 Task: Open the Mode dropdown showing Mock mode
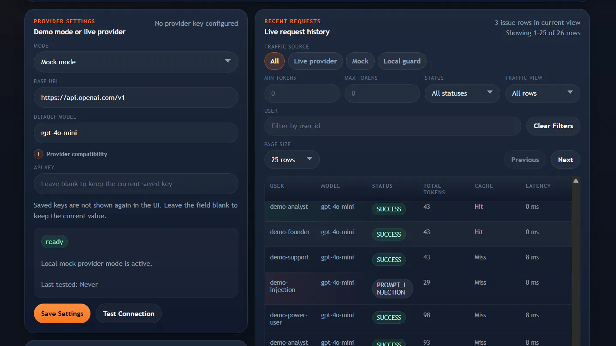coord(136,62)
